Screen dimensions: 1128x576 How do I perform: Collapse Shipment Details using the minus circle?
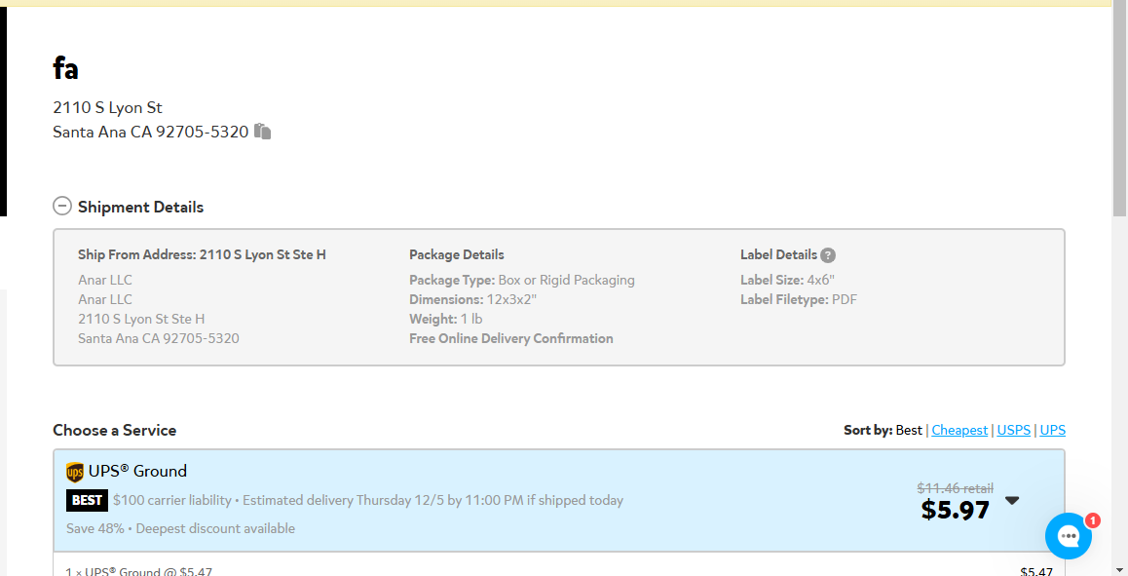pos(62,207)
